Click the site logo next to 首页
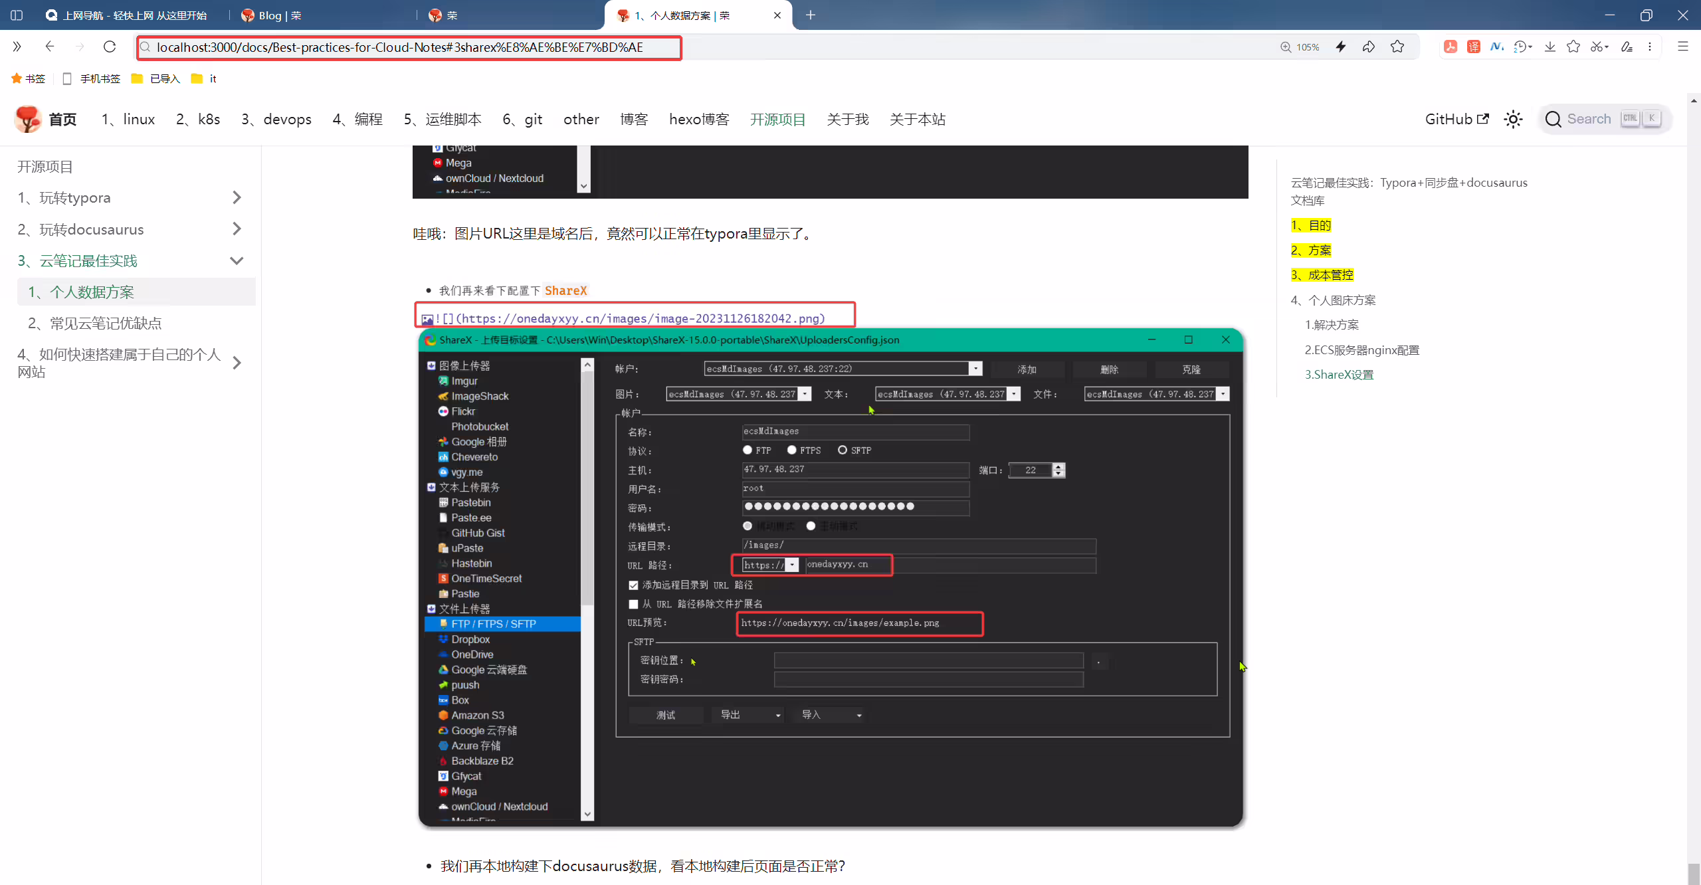1701x885 pixels. pyautogui.click(x=28, y=119)
